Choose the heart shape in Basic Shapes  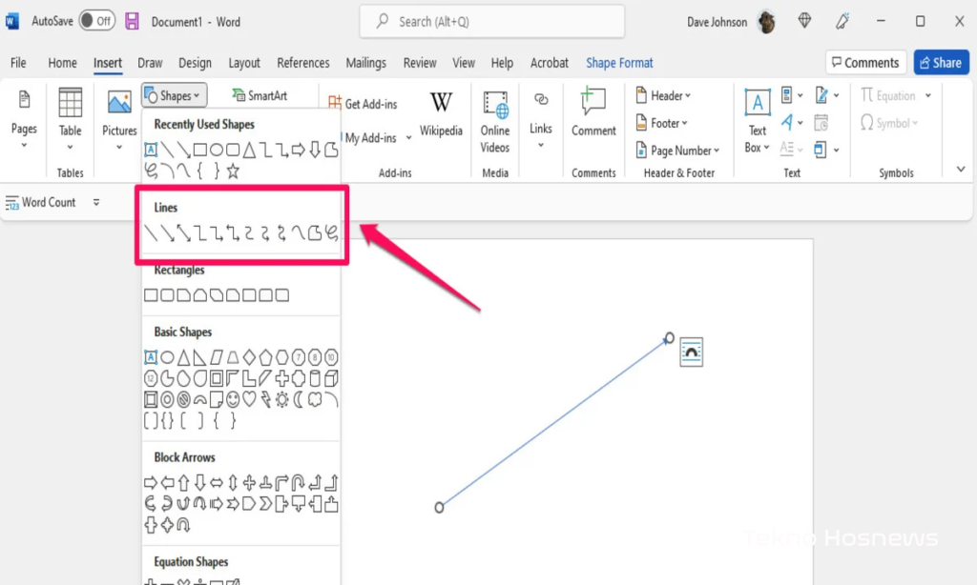[x=249, y=399]
